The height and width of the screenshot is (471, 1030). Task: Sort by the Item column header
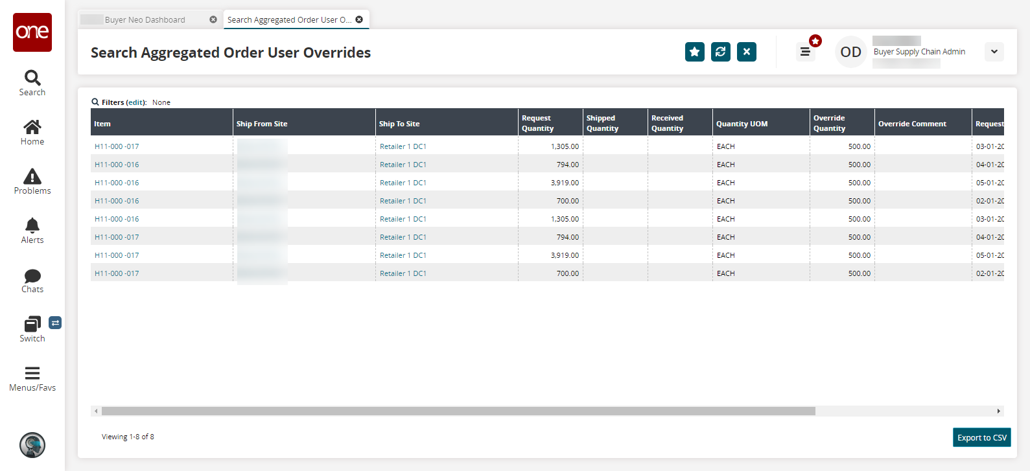click(x=161, y=123)
